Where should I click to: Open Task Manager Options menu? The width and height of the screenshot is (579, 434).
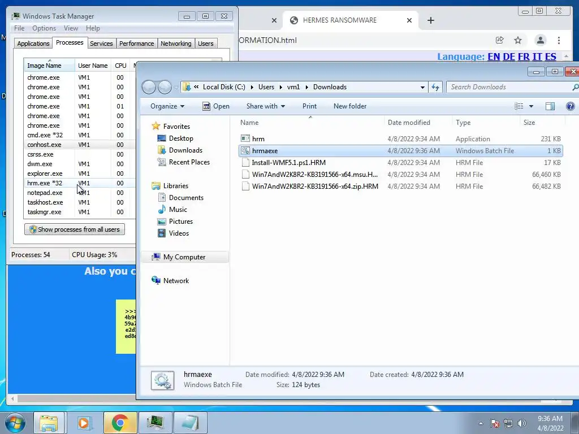[44, 28]
